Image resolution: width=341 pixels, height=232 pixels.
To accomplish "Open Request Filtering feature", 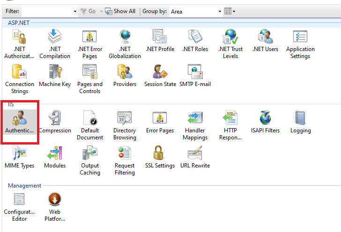I will click(125, 160).
